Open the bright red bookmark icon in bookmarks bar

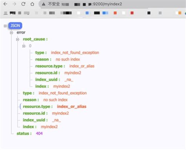pyautogui.click(x=132, y=13)
